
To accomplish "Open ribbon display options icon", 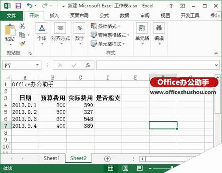I will click(x=182, y=6).
